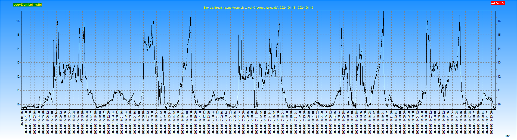This screenshot has height=140, width=517.
Task: Select the 2024-06-17 07:04 time axis label
Action: [x=239, y=122]
